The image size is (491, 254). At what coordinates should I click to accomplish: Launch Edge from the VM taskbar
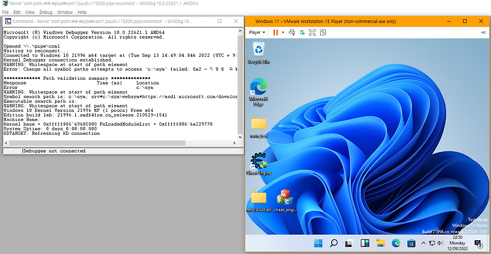396,243
